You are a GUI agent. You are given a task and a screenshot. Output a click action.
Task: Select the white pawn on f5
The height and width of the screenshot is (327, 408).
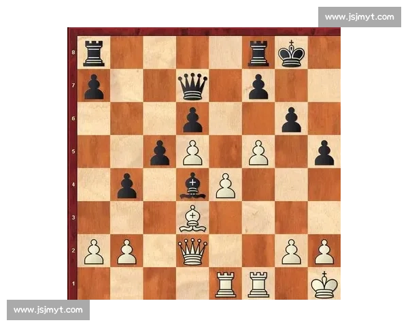point(258,153)
